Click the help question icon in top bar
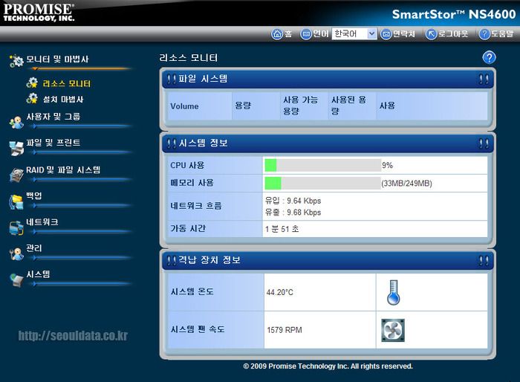Viewport: 520px width, 382px height. tap(484, 34)
